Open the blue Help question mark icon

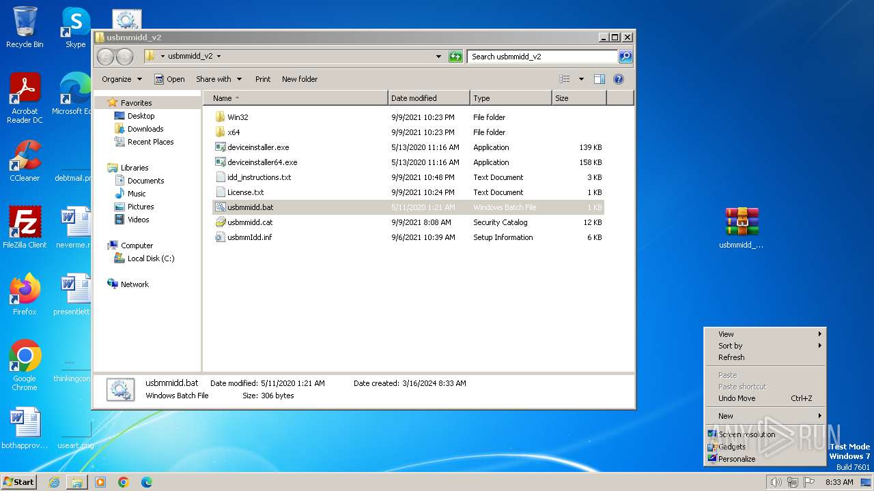point(619,79)
